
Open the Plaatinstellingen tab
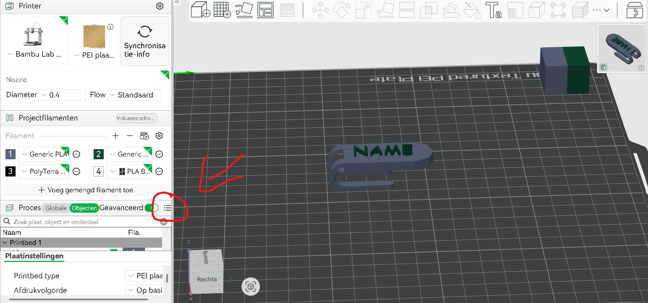point(34,256)
